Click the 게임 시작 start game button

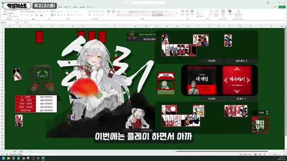click(260, 125)
